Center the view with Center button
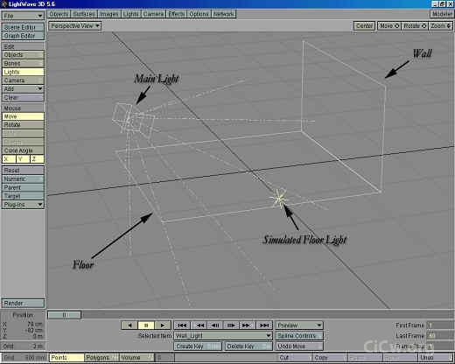 (x=364, y=26)
